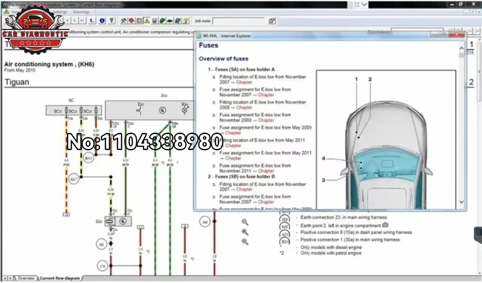Click the red cube toolbar icon
482x283 pixels.
[131, 21]
